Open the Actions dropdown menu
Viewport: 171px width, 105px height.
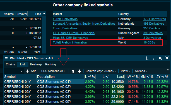(141, 71)
